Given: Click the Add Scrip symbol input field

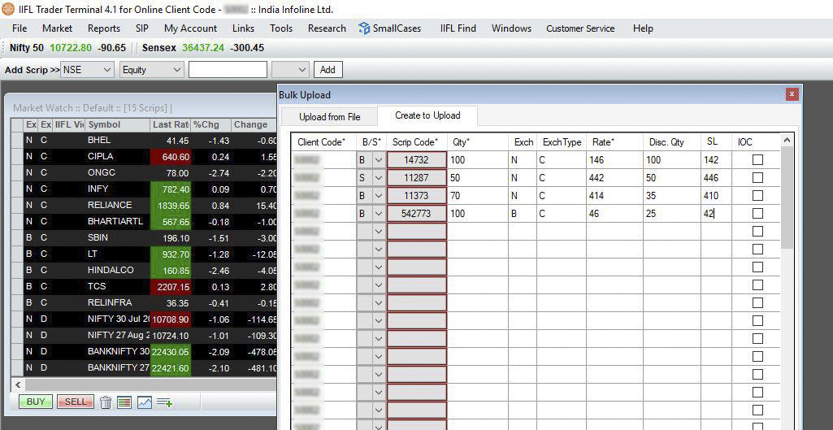Looking at the screenshot, I should click(228, 70).
